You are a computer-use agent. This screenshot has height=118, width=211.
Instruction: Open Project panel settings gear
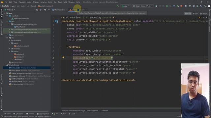(x=45, y=10)
